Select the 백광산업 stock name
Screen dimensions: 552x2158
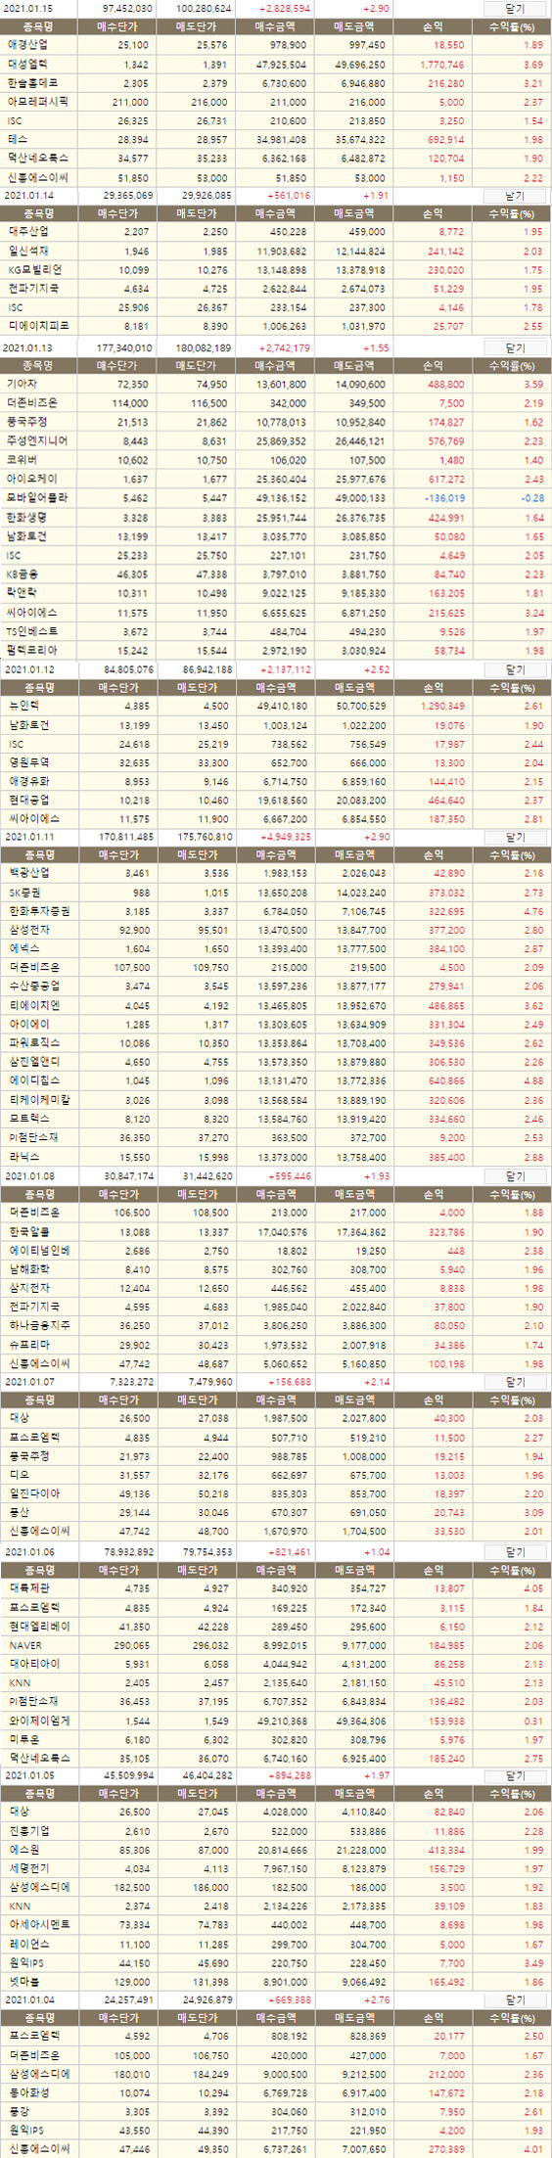(x=26, y=873)
